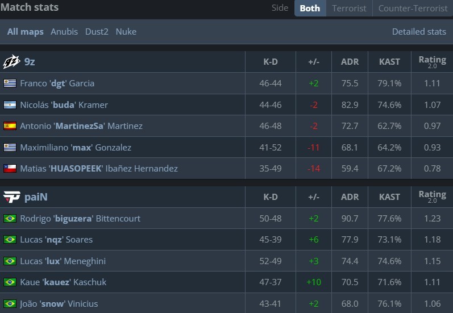Click the Brazil flag beside snow
Image resolution: width=453 pixels, height=313 pixels.
(x=10, y=304)
